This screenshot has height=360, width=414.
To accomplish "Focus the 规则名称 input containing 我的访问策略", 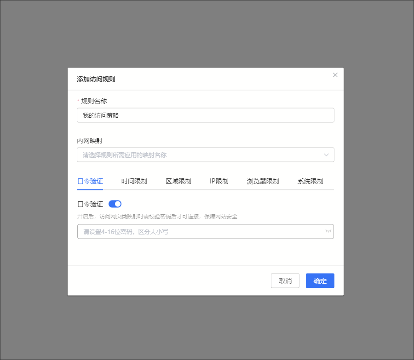I will tap(205, 115).
